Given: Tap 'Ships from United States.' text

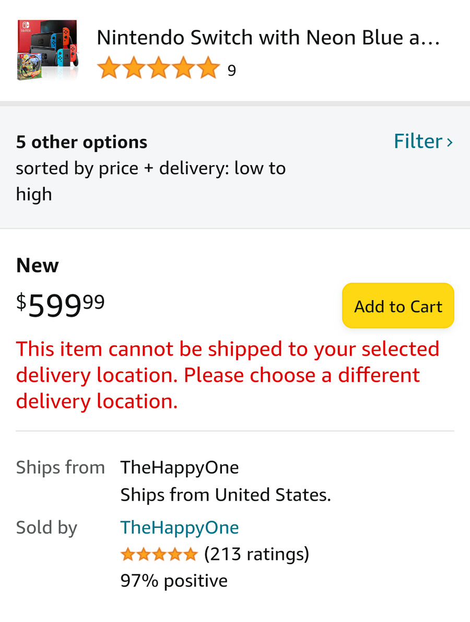Looking at the screenshot, I should tap(226, 495).
